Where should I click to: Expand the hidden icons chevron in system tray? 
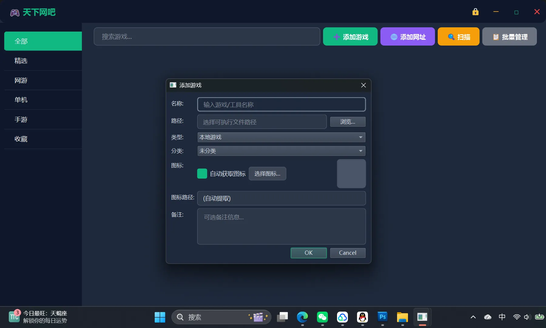click(473, 317)
